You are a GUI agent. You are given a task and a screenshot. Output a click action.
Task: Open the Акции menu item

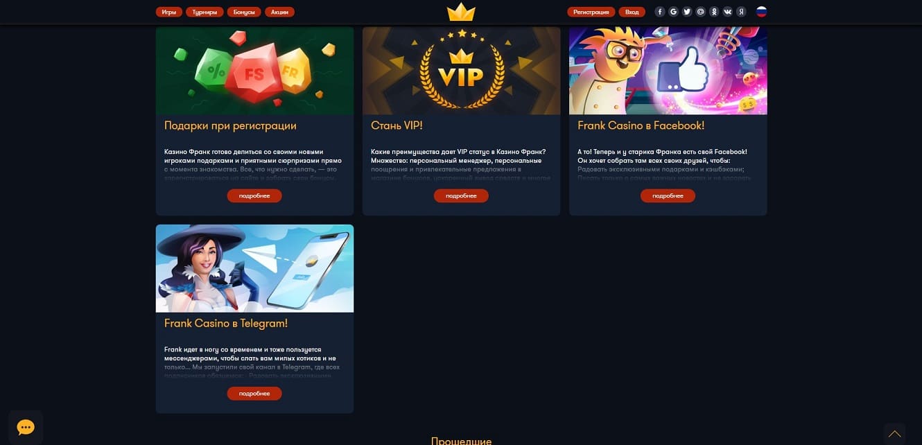[x=279, y=12]
